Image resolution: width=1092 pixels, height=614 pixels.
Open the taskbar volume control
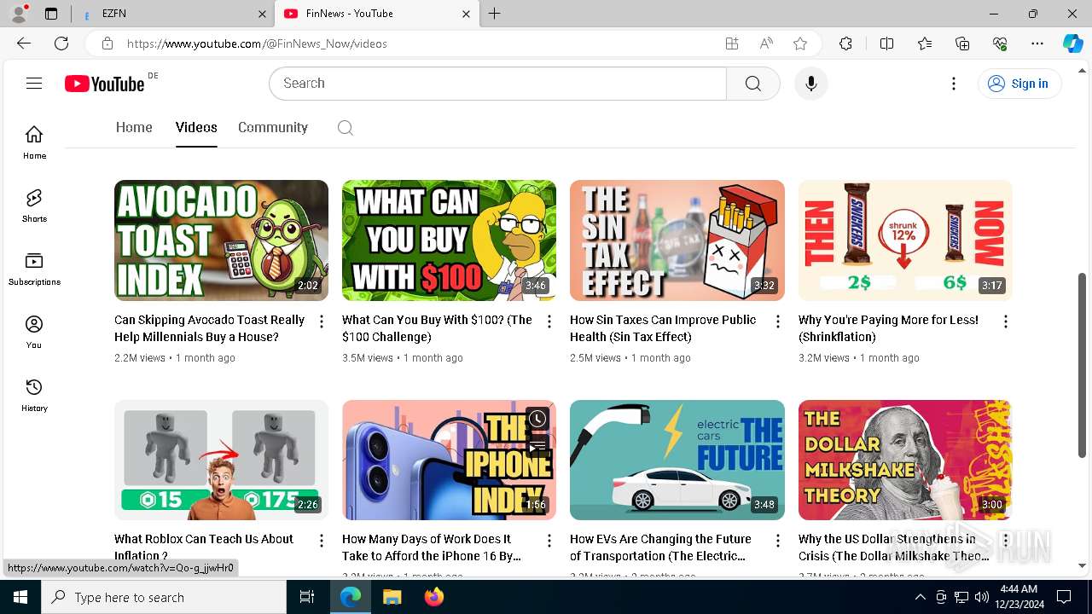(x=982, y=597)
